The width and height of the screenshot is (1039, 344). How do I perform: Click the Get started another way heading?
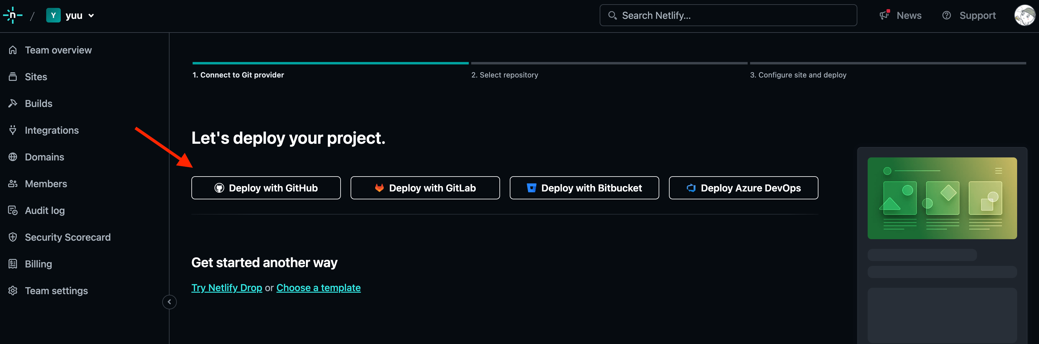pos(264,263)
